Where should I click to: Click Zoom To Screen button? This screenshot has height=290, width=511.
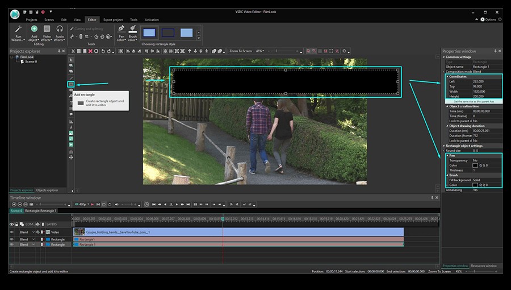click(x=241, y=51)
